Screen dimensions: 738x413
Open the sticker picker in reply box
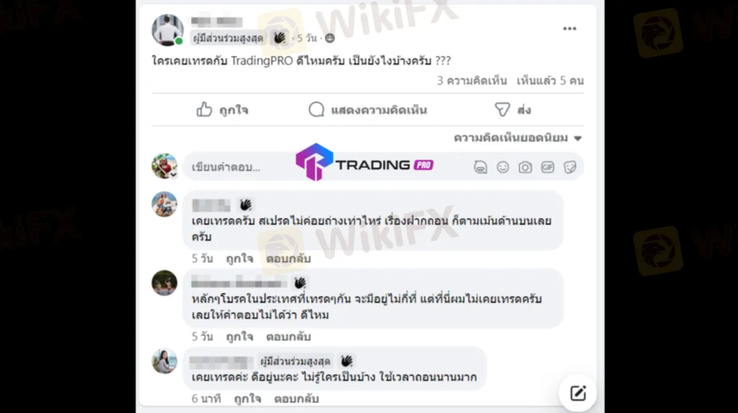coord(570,167)
